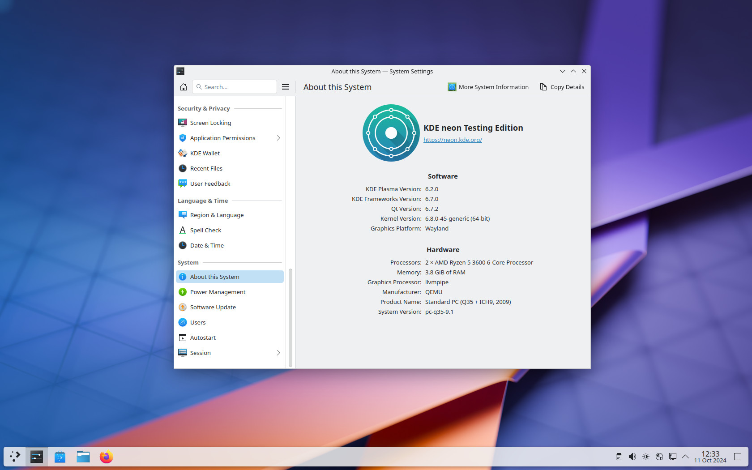Click the KDE neon Testing Edition heading
The width and height of the screenshot is (752, 470).
[x=473, y=128]
